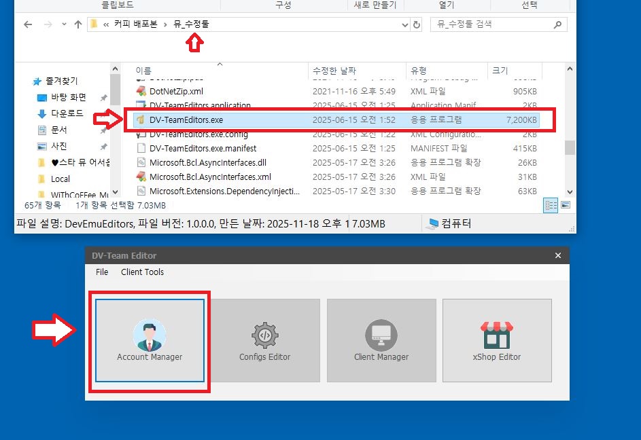Sort files by 크기 column header

pyautogui.click(x=500, y=71)
